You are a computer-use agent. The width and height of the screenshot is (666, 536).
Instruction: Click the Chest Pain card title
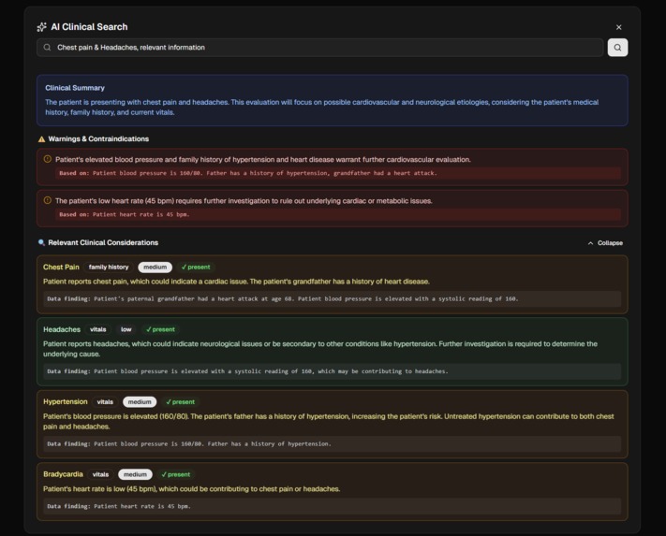pyautogui.click(x=61, y=268)
